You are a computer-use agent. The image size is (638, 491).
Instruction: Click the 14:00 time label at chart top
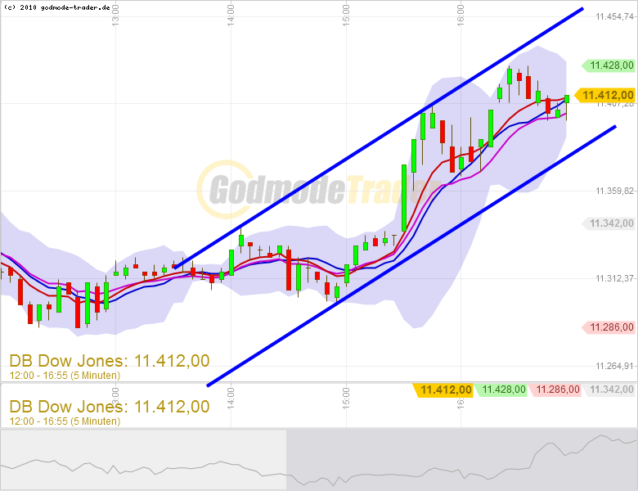click(231, 16)
